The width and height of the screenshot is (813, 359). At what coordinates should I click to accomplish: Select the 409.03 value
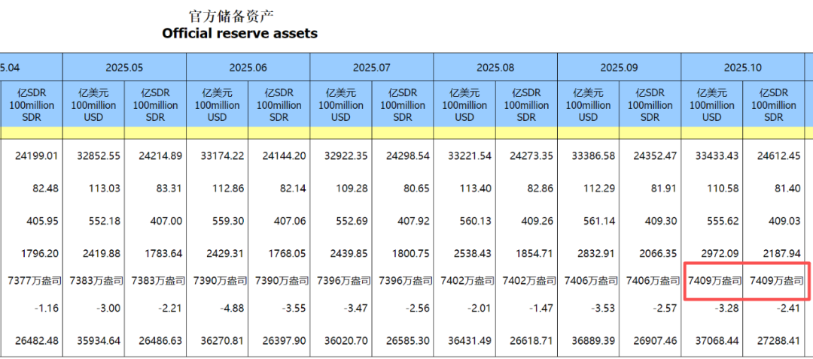(786, 221)
